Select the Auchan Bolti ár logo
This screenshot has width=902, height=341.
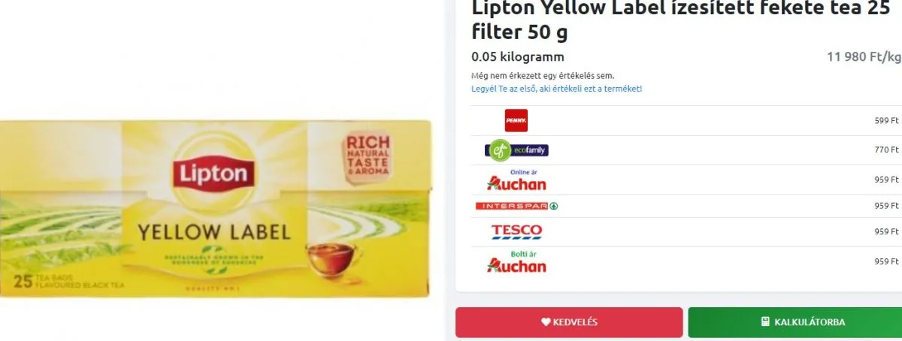[516, 261]
